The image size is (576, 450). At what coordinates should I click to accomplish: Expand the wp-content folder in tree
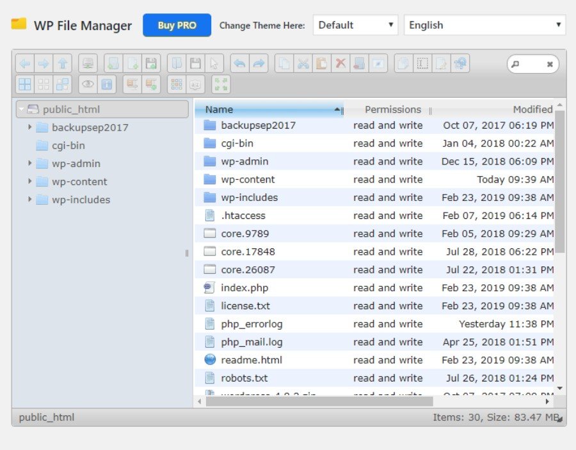30,182
